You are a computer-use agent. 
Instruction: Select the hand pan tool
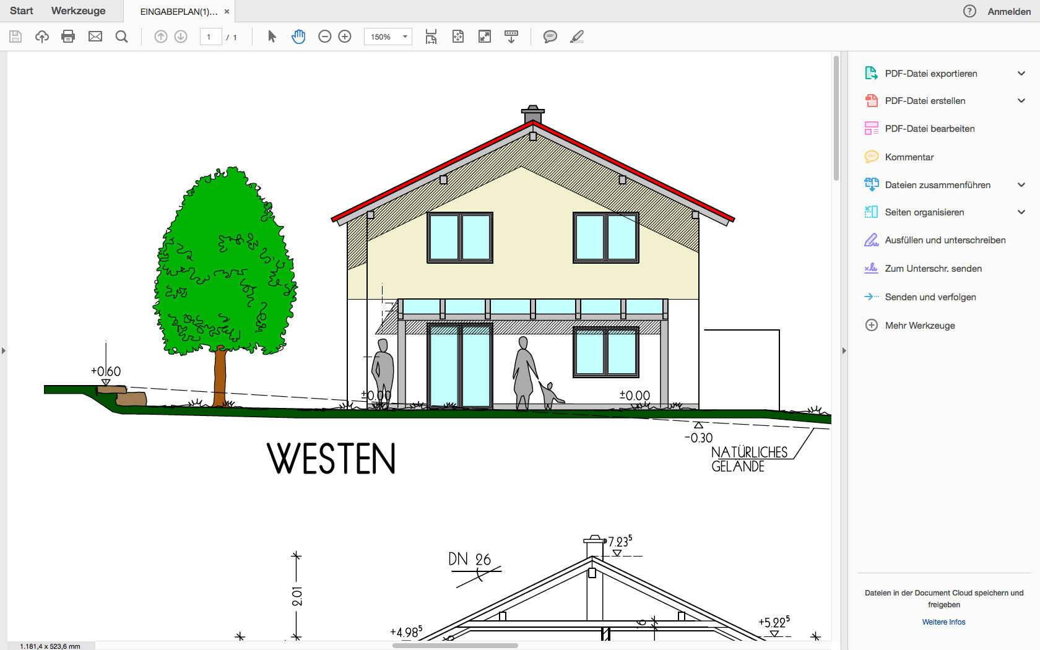(x=298, y=37)
